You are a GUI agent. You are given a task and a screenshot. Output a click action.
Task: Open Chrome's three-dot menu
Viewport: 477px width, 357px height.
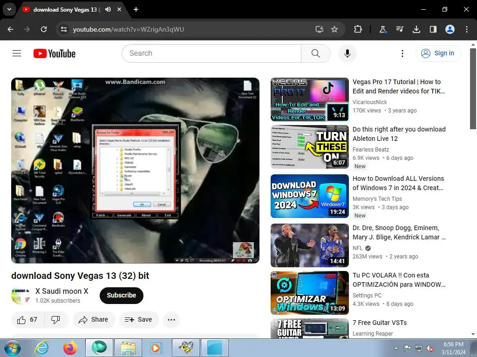(x=467, y=29)
